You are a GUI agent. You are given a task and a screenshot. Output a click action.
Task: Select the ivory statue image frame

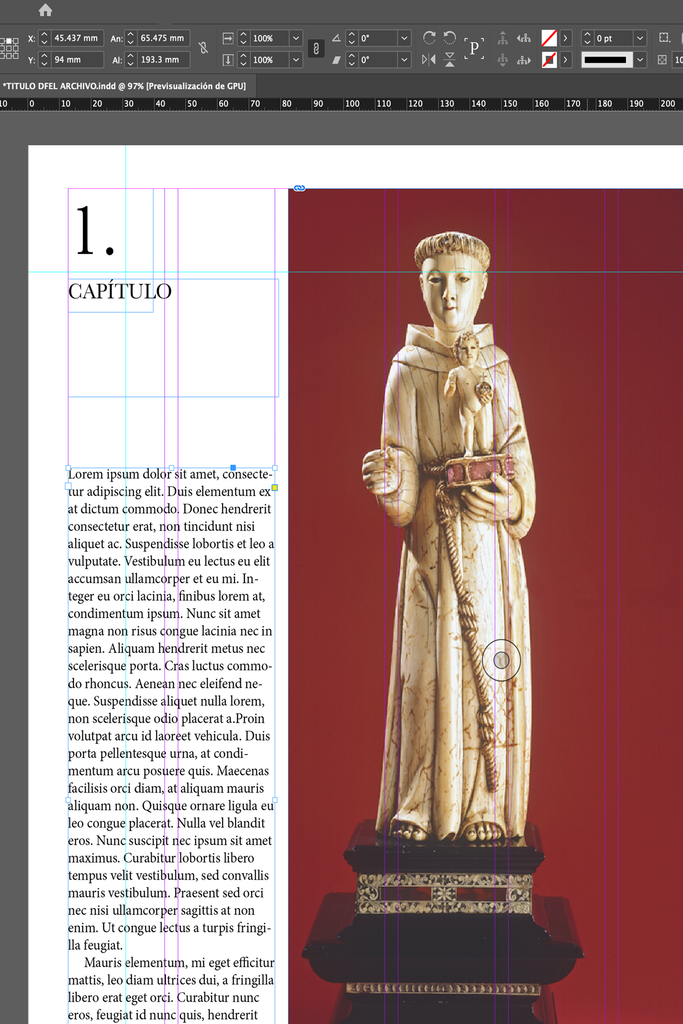click(485, 606)
